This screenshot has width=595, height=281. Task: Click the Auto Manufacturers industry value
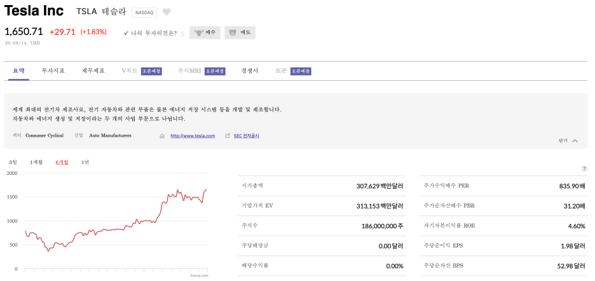[x=110, y=135]
